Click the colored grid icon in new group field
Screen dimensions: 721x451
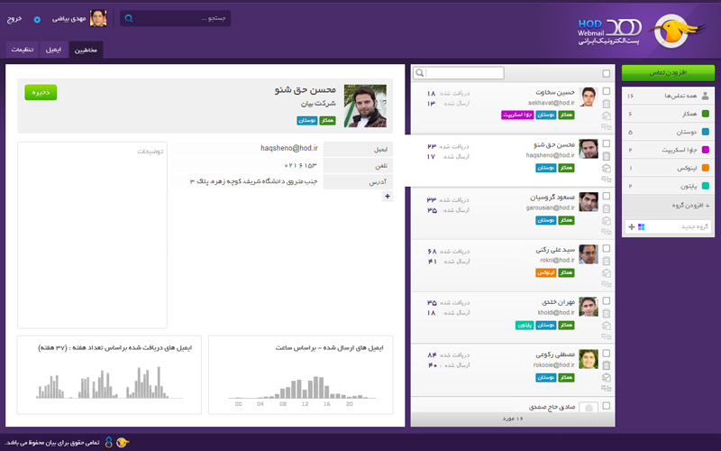641,226
